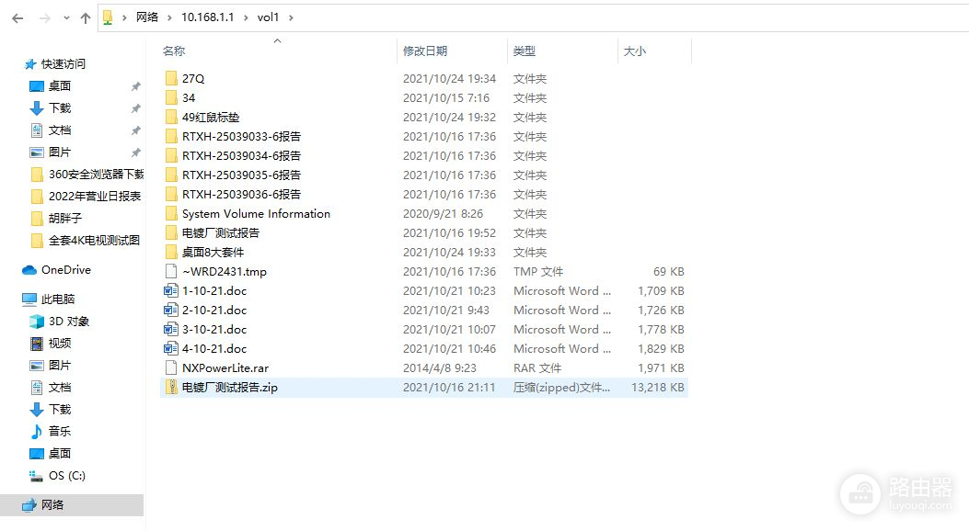Select 桌面8大套件 folder icon
This screenshot has width=969, height=531.
point(171,253)
